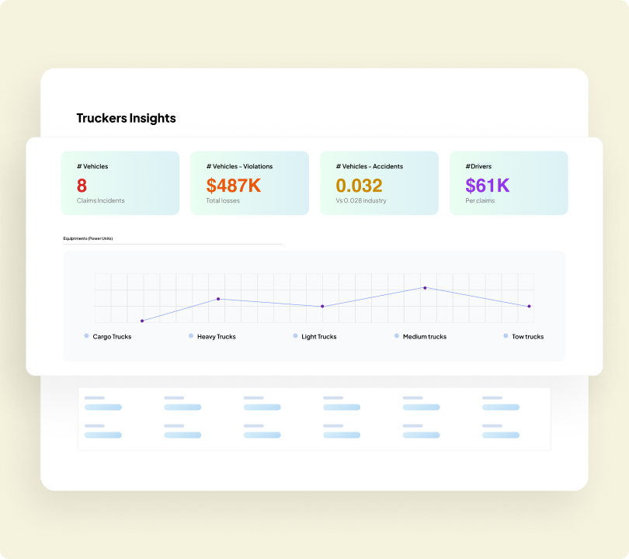Click the highest data point on line chart
Screen dimensions: 629x559
click(425, 288)
